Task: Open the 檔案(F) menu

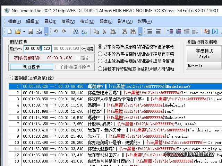Action: pyautogui.click(x=15, y=21)
